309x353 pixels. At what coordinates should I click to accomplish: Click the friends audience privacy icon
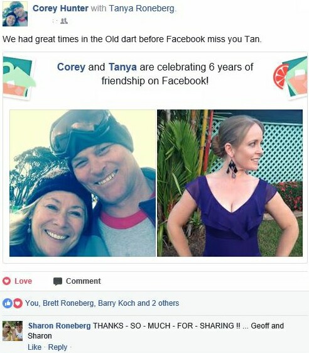[x=64, y=21]
